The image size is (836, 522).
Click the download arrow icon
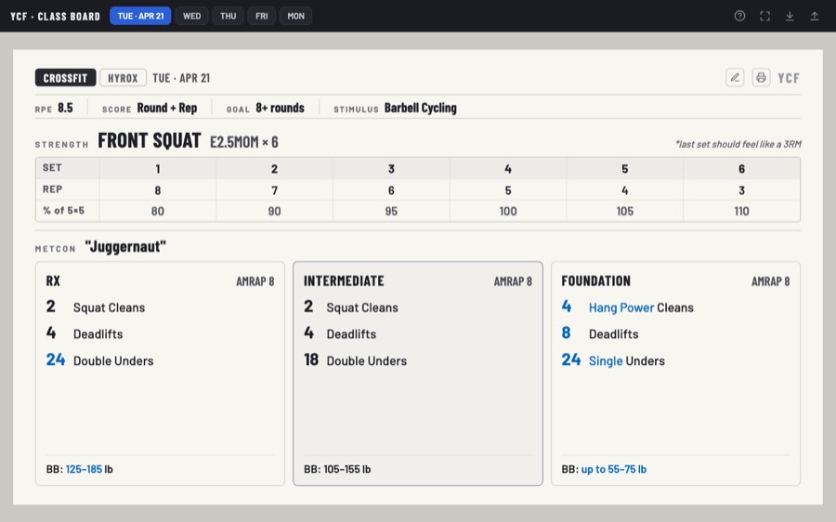pos(790,16)
